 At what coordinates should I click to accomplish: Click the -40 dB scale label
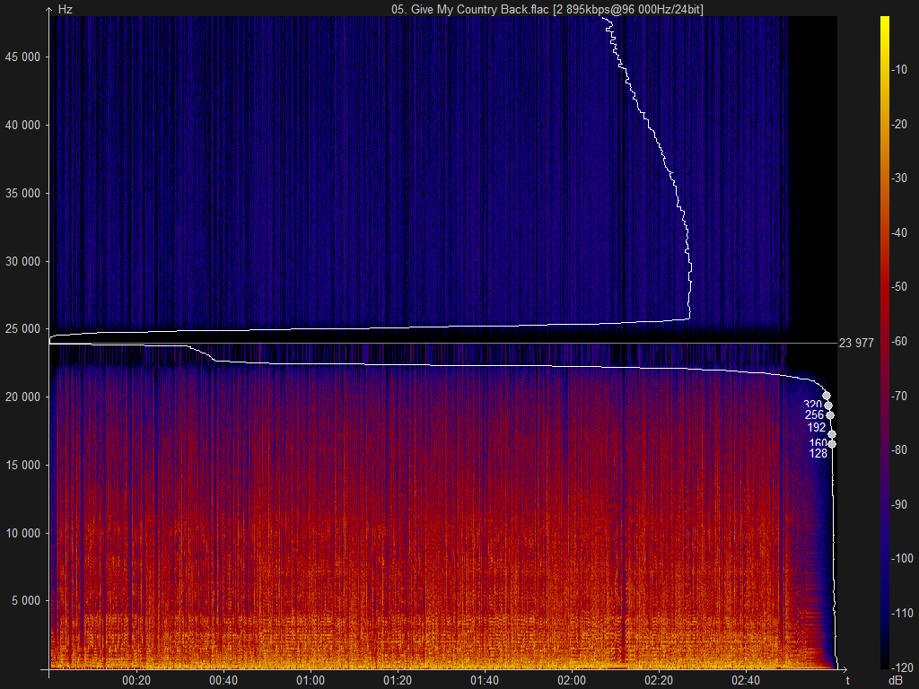[899, 232]
